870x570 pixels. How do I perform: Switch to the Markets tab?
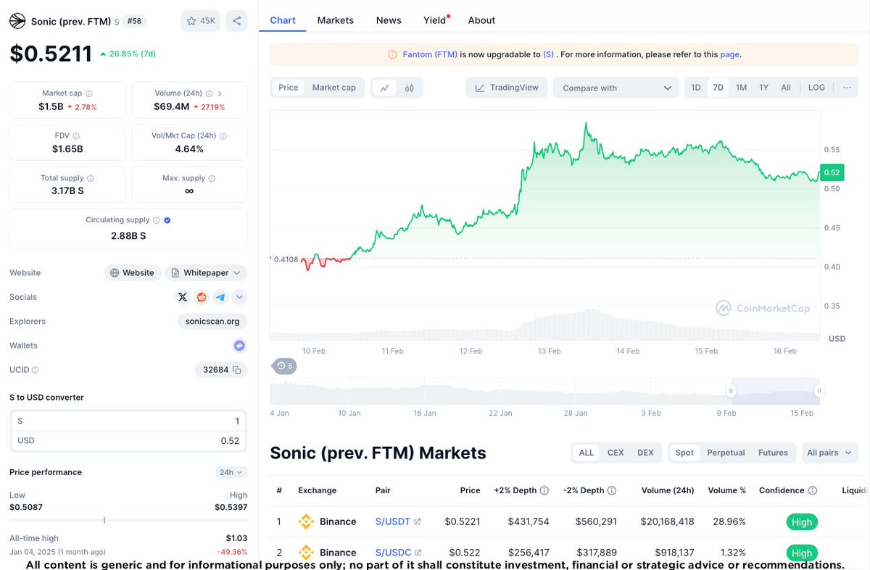point(336,20)
